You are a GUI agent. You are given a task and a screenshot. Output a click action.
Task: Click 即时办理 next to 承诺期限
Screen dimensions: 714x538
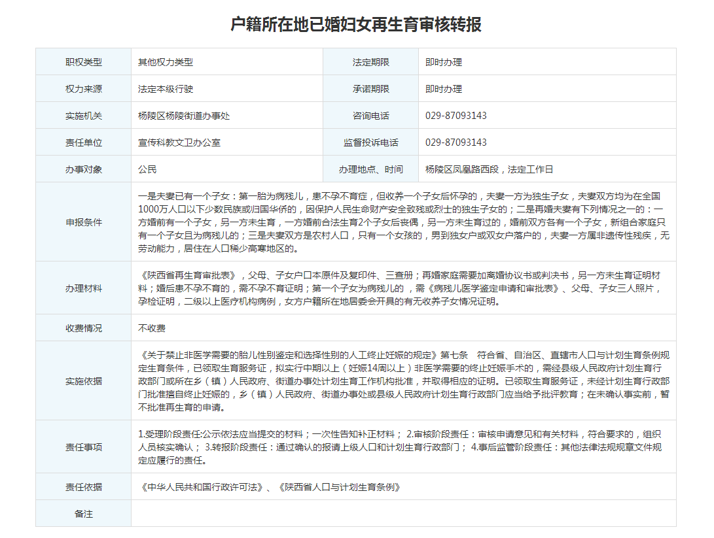click(x=444, y=89)
